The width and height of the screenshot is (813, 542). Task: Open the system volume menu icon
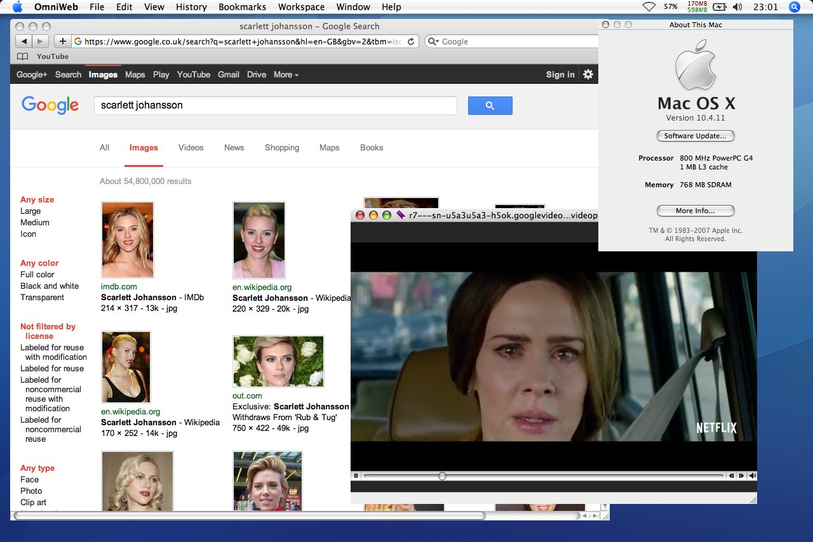pyautogui.click(x=737, y=7)
